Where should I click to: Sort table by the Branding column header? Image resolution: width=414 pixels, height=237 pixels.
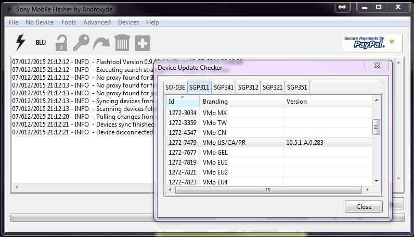pyautogui.click(x=241, y=101)
